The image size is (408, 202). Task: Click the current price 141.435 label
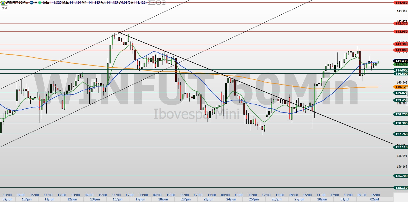coord(401,61)
